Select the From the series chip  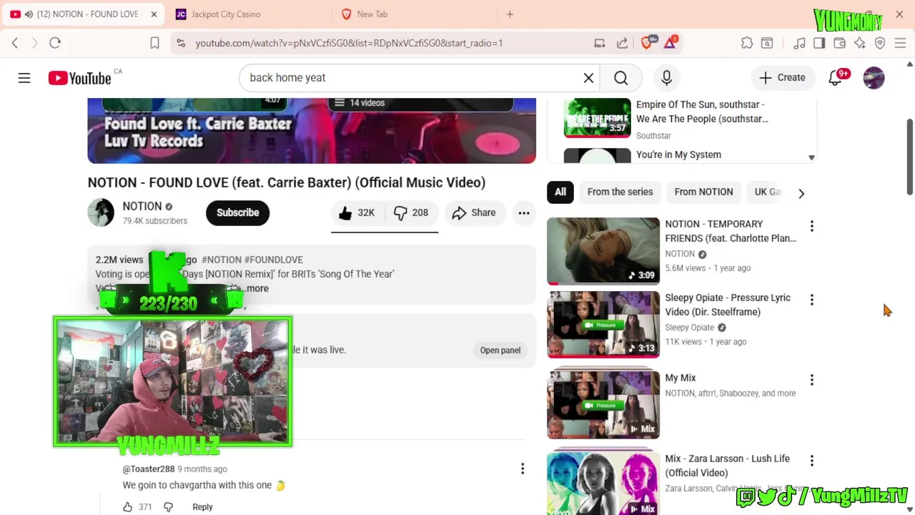tap(620, 192)
